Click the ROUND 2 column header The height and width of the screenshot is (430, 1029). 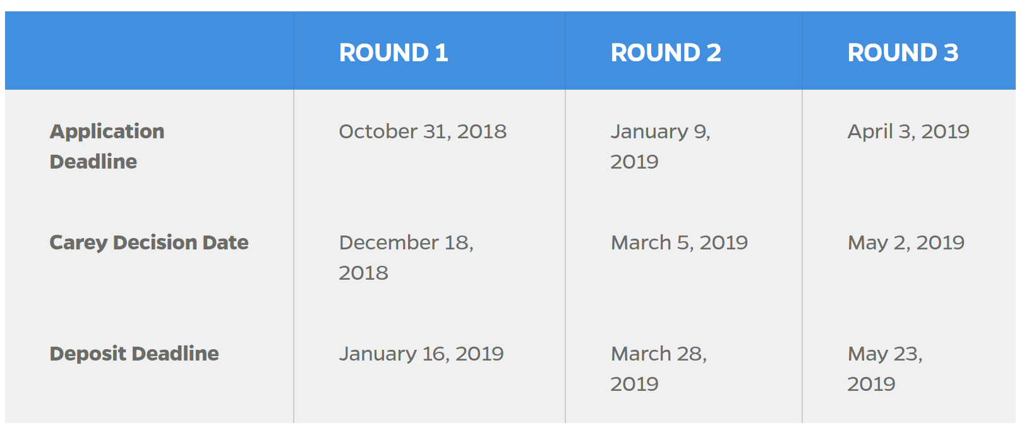click(x=666, y=52)
